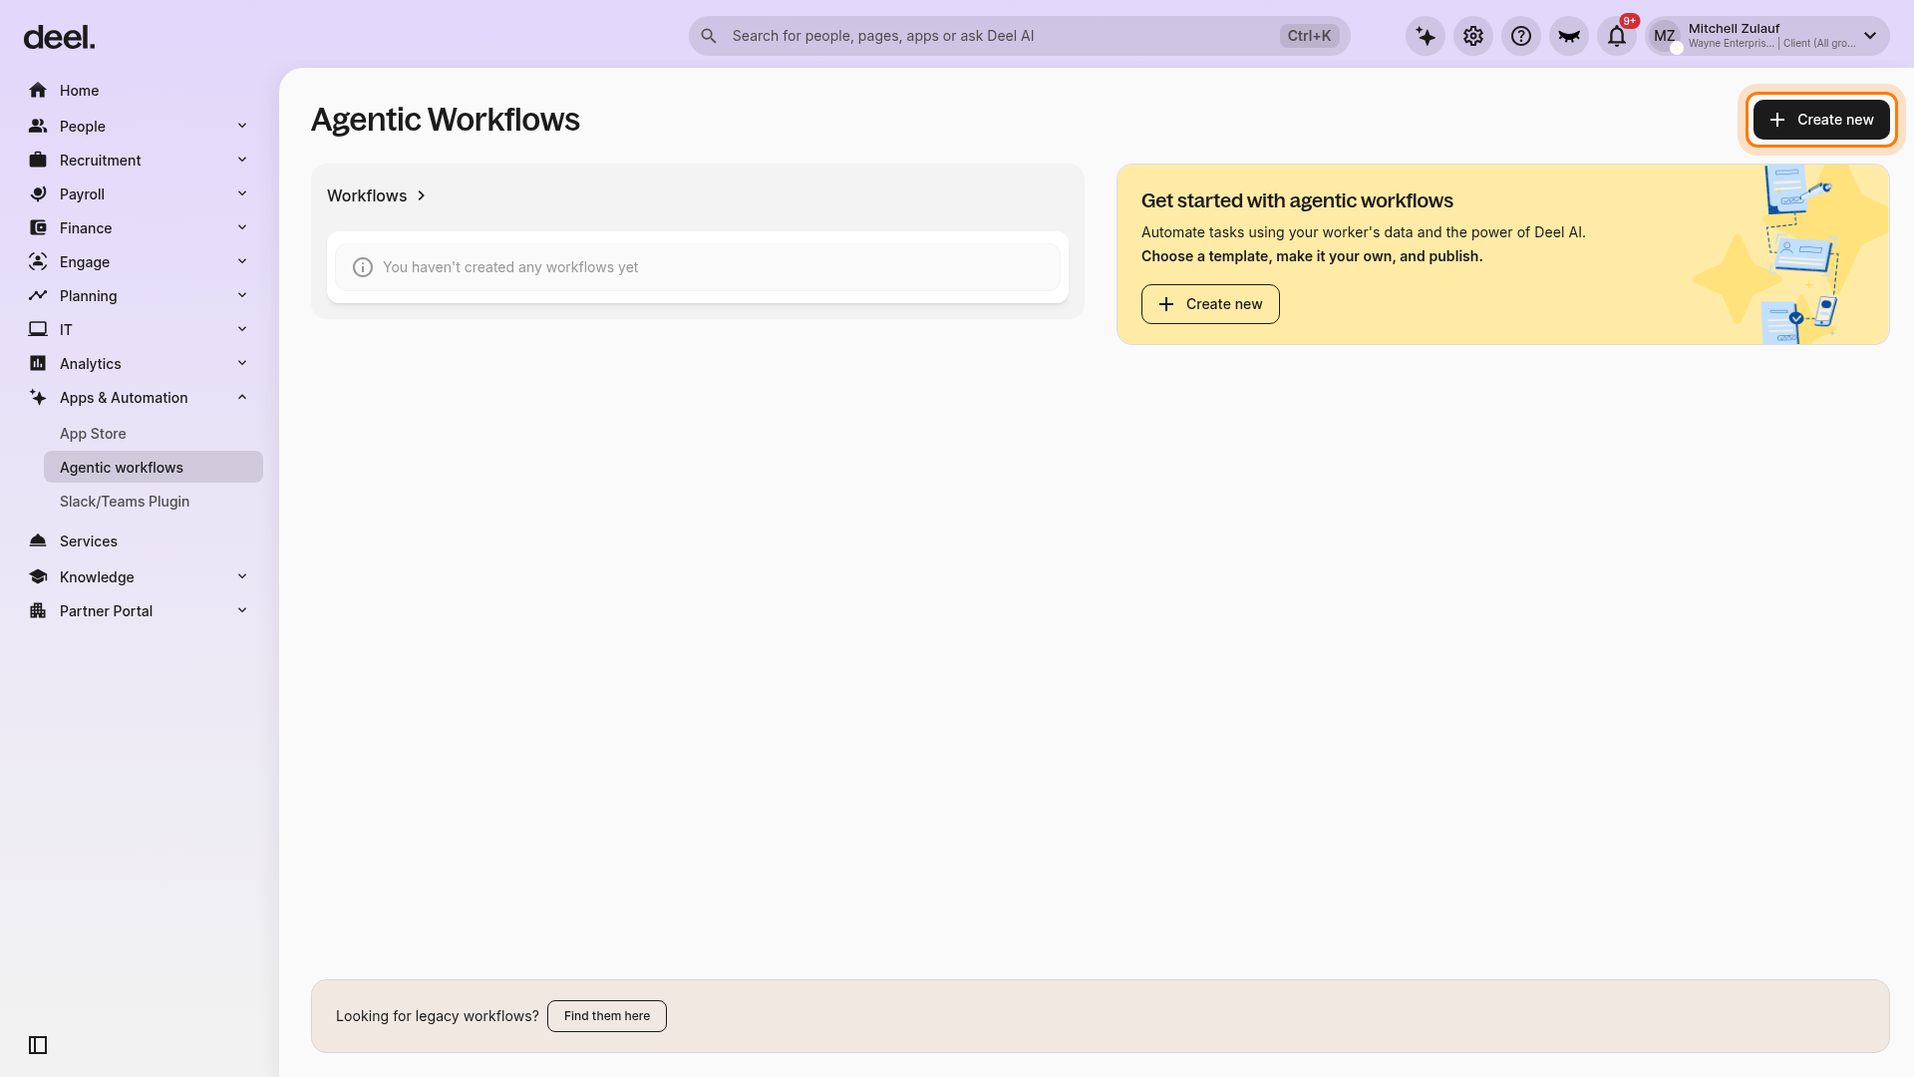The height and width of the screenshot is (1077, 1914).
Task: Click the black Create new button
Action: point(1821,120)
